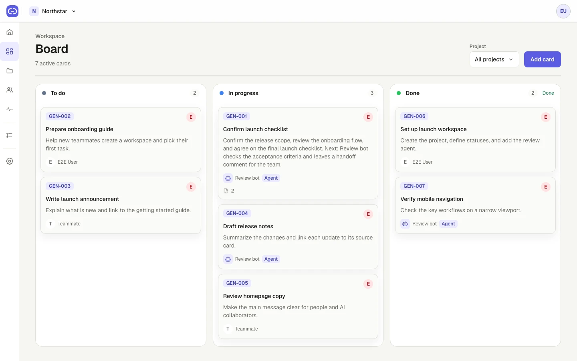Click the E priority badge on GEN-007
577x361 pixels.
546,187
